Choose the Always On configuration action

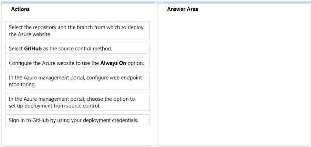tap(78, 63)
